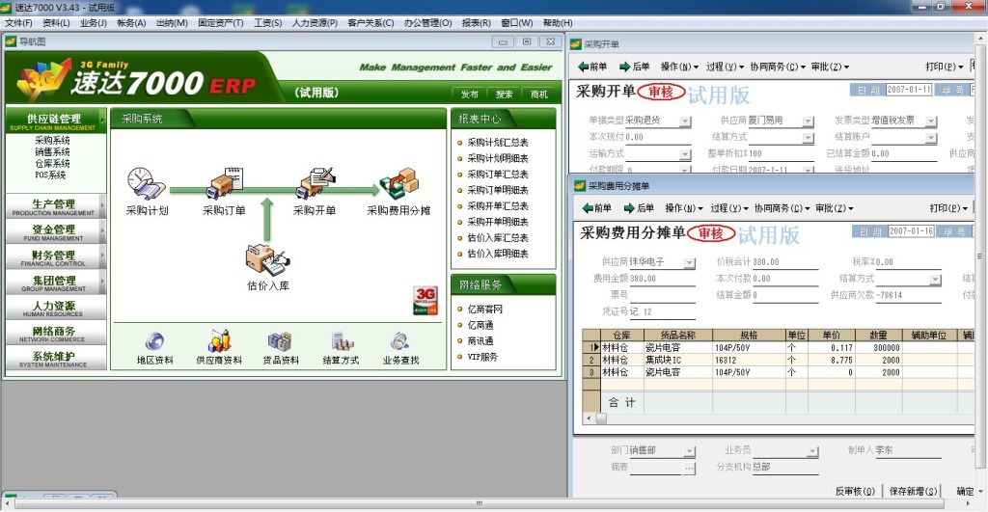
Task: Click the horizontal scrollbar under 合计 row
Action: pos(779,418)
